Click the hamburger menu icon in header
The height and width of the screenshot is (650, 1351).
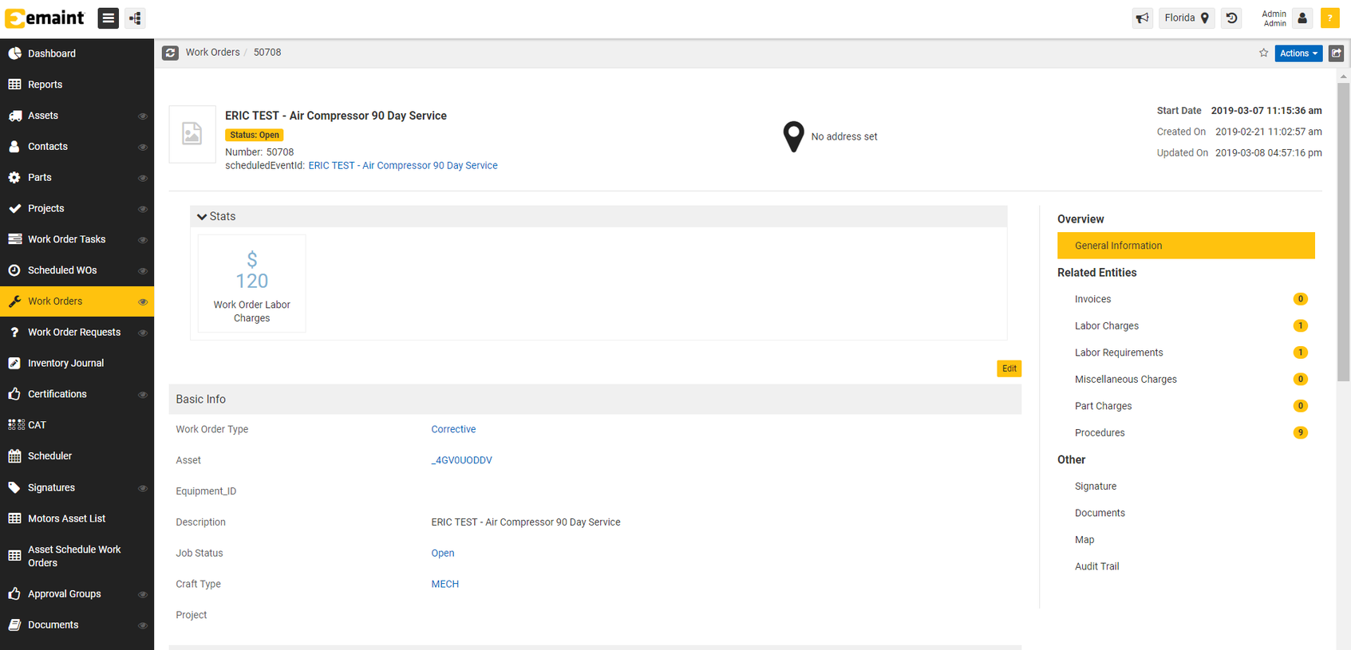109,18
